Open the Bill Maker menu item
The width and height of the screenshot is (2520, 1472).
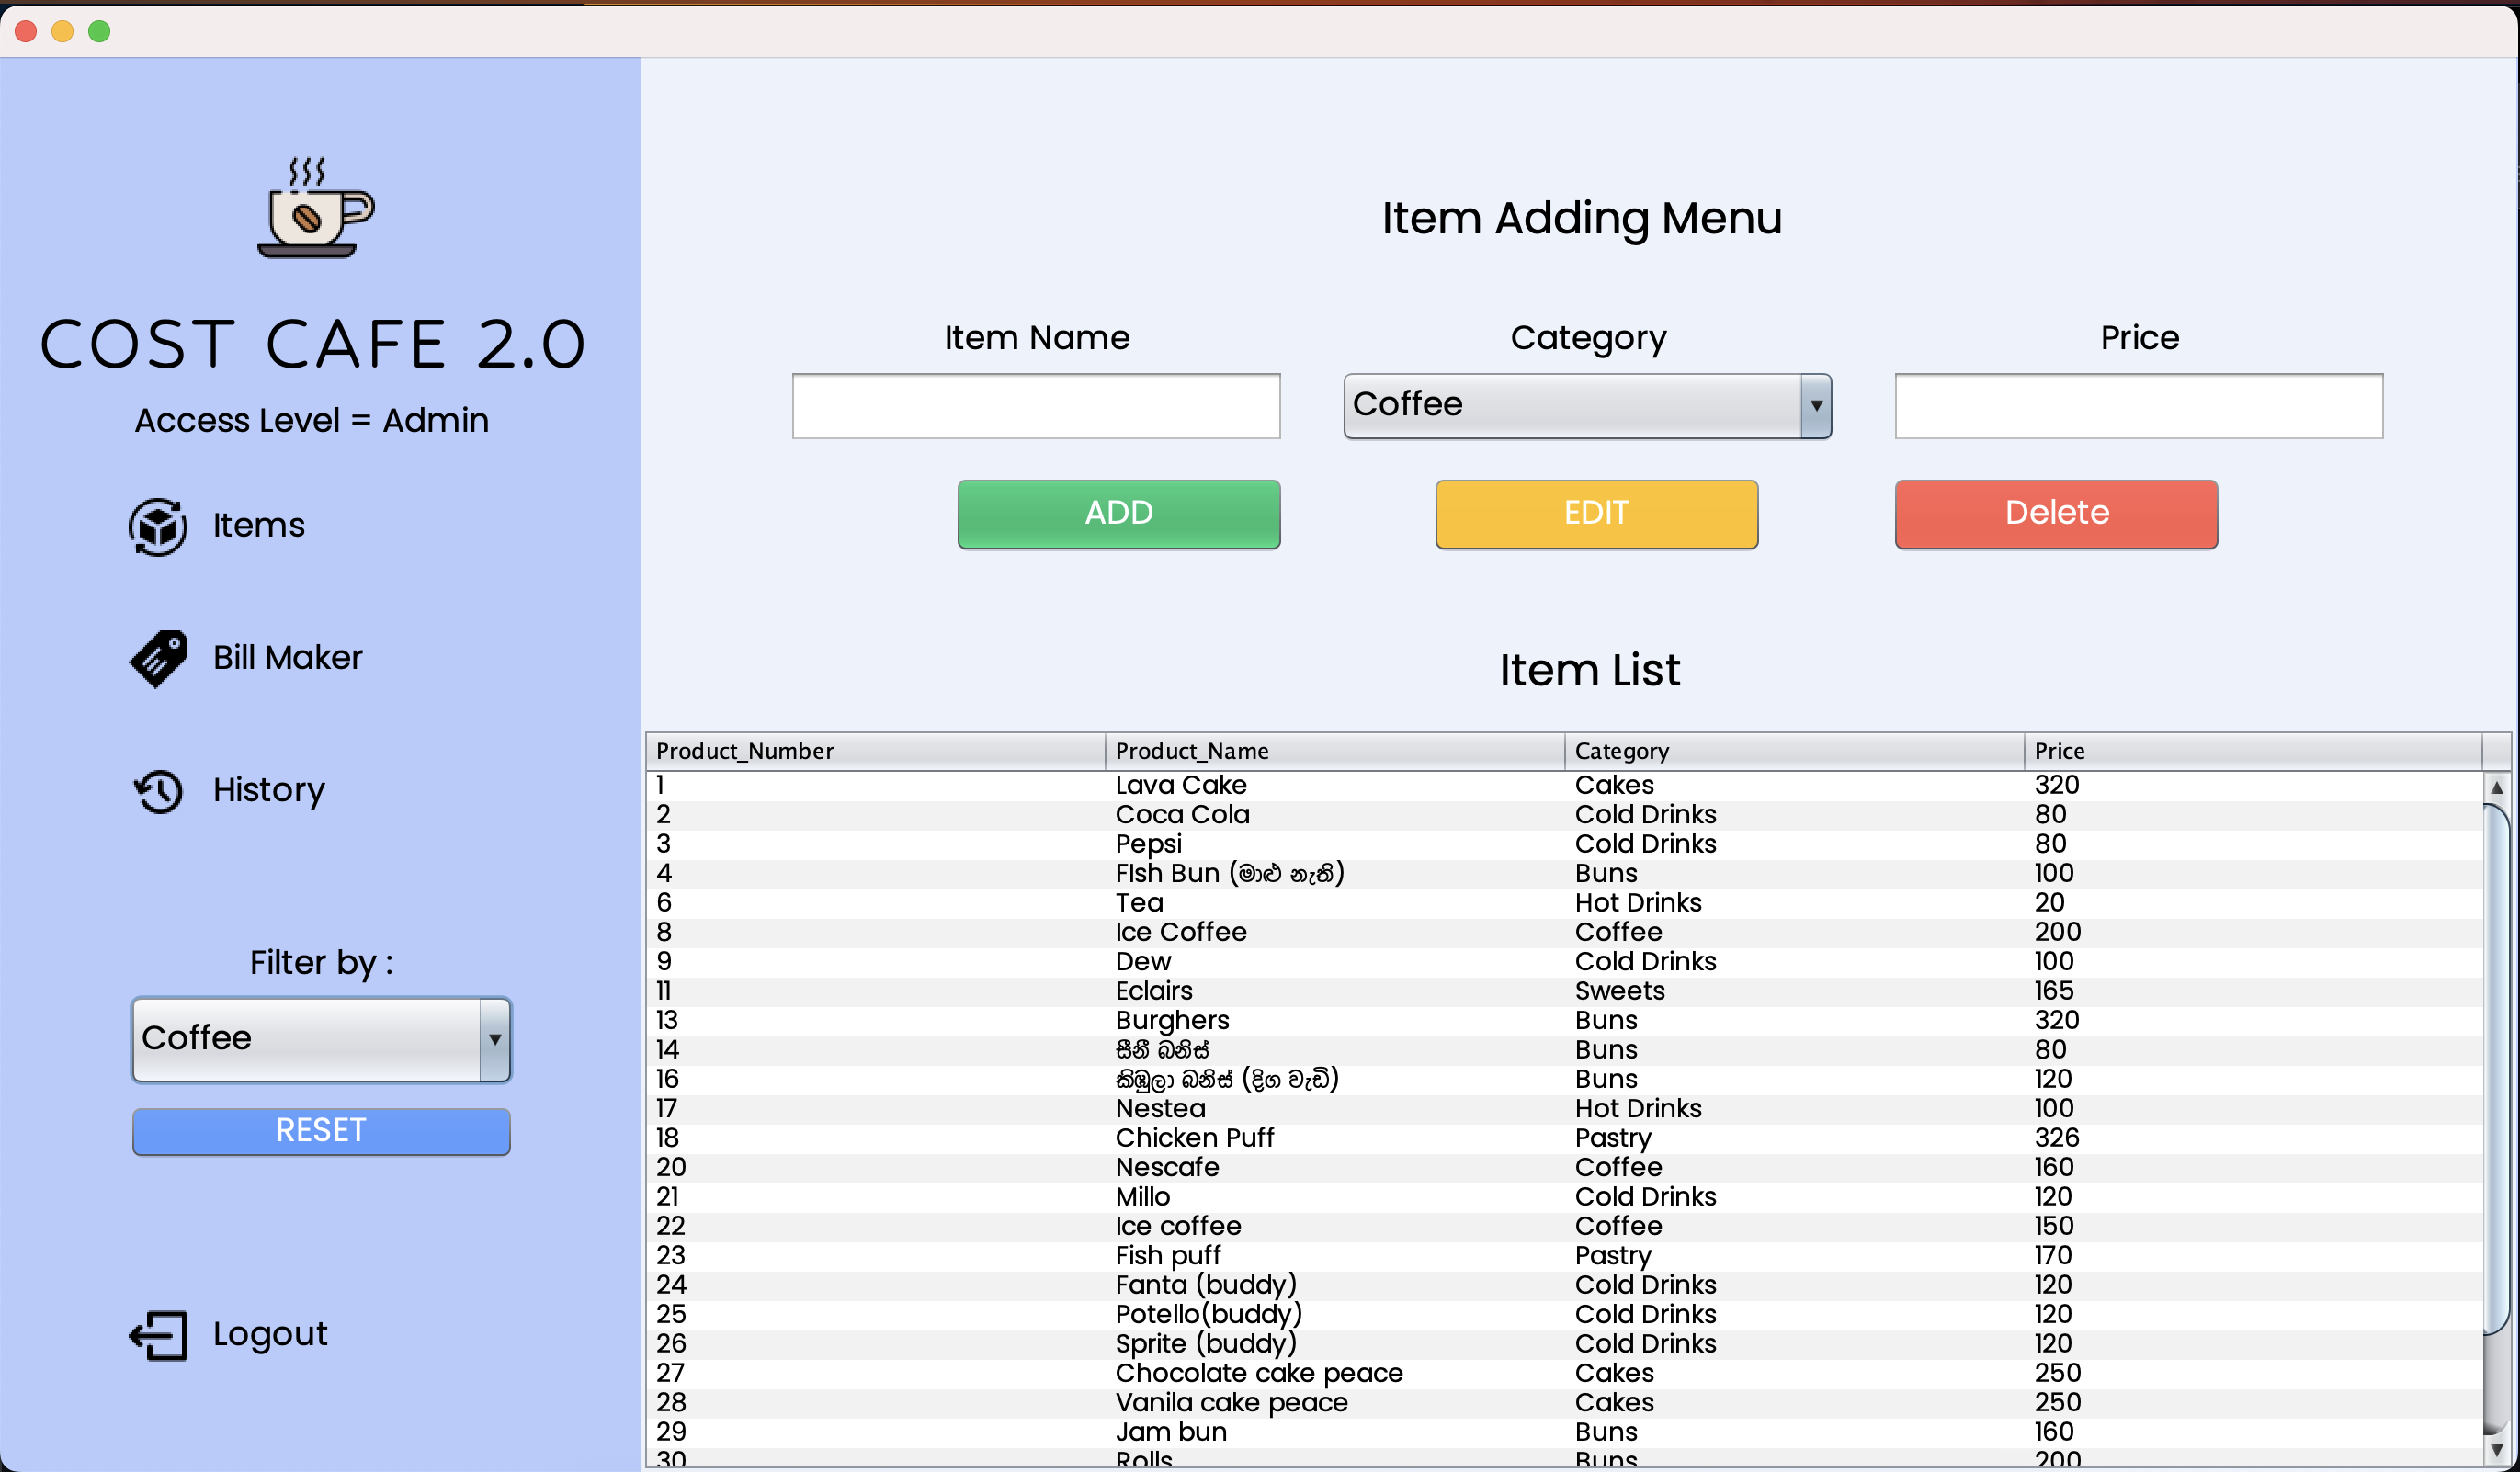287,658
